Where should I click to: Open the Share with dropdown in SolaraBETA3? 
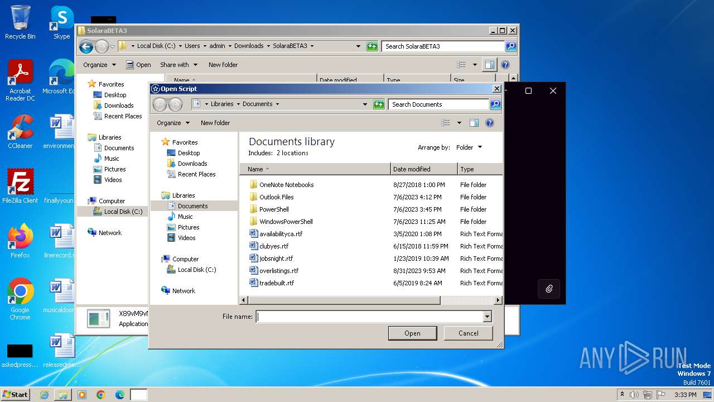178,65
